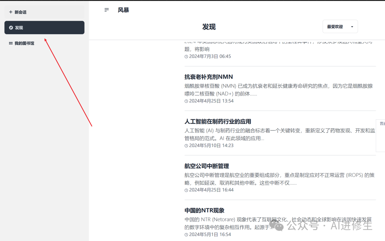Open the article 航空公司中断管理
Screen dimensions: 385x241
coord(207,166)
